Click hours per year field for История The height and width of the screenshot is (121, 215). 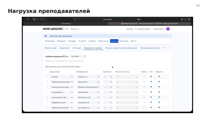click(127, 77)
